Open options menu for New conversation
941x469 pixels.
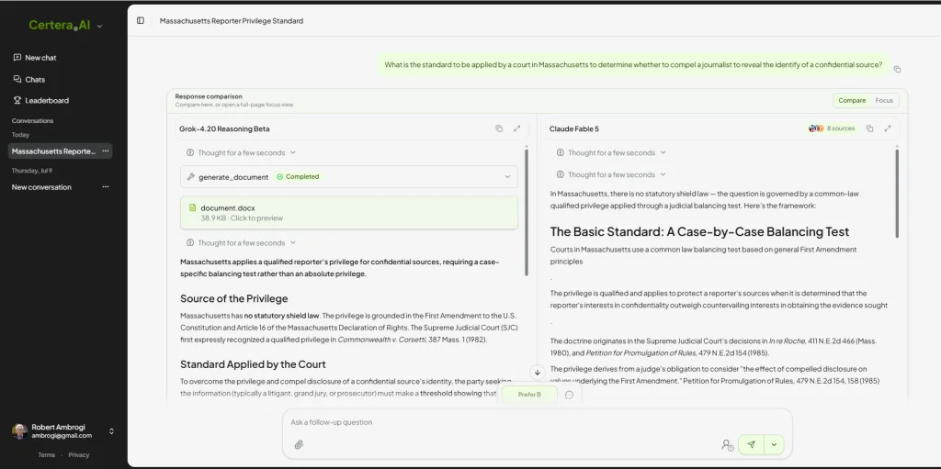pyautogui.click(x=106, y=187)
